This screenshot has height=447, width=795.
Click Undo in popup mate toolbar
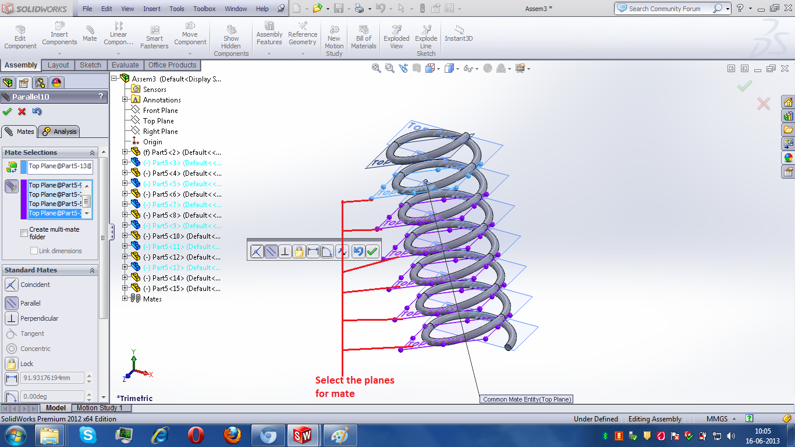359,251
